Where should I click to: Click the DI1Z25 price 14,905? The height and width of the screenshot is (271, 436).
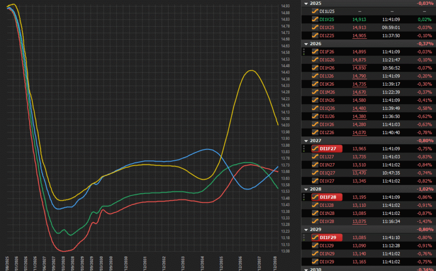[359, 35]
